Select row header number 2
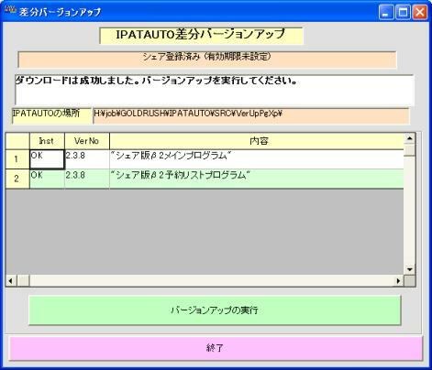Viewport: 432px width, 370px height. 17,179
